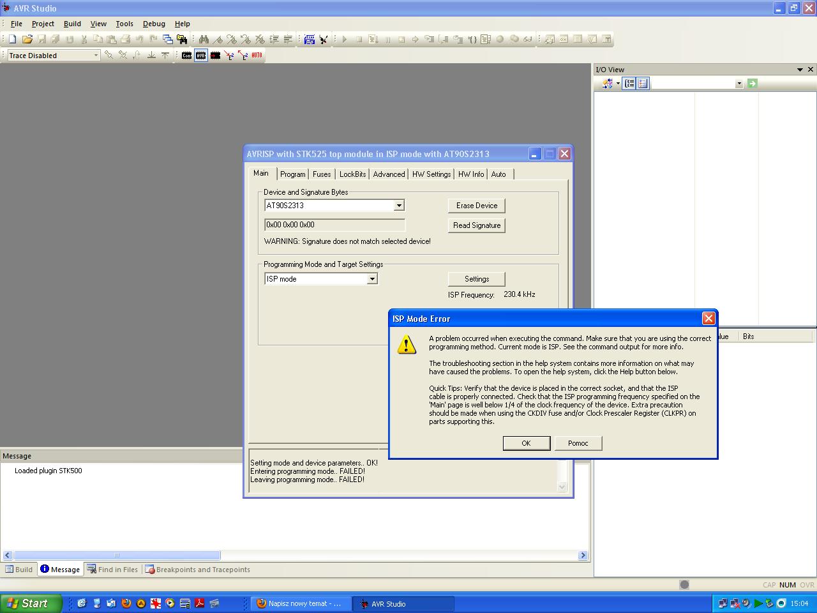Screen dimensions: 817x613
Task: Click the Save diskette icon
Action: [41, 39]
